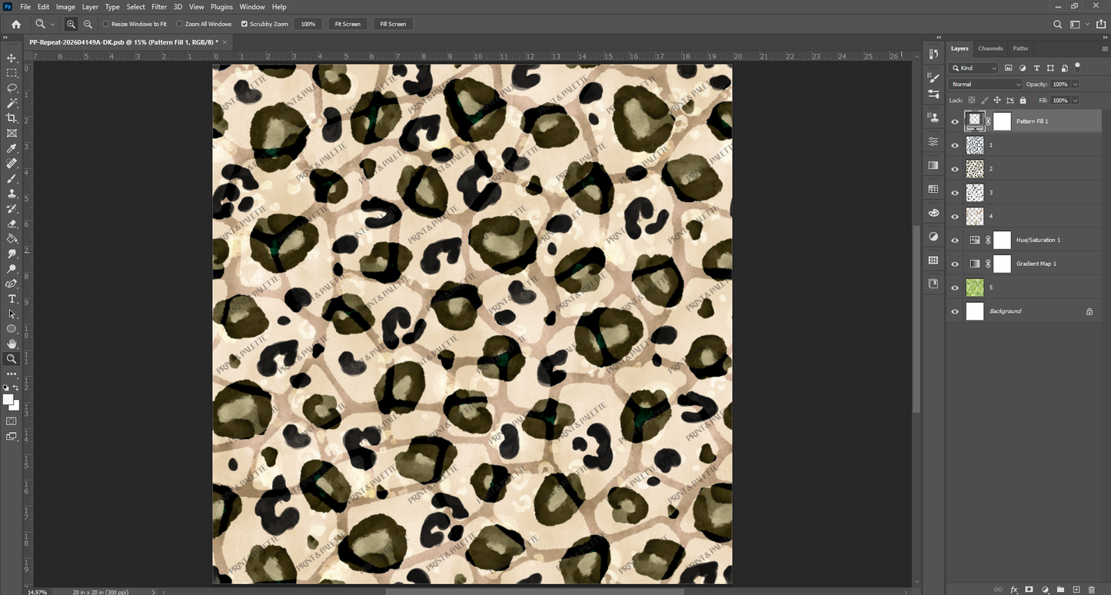Click Zoom In magnifier in options bar
This screenshot has width=1111, height=595.
click(71, 24)
